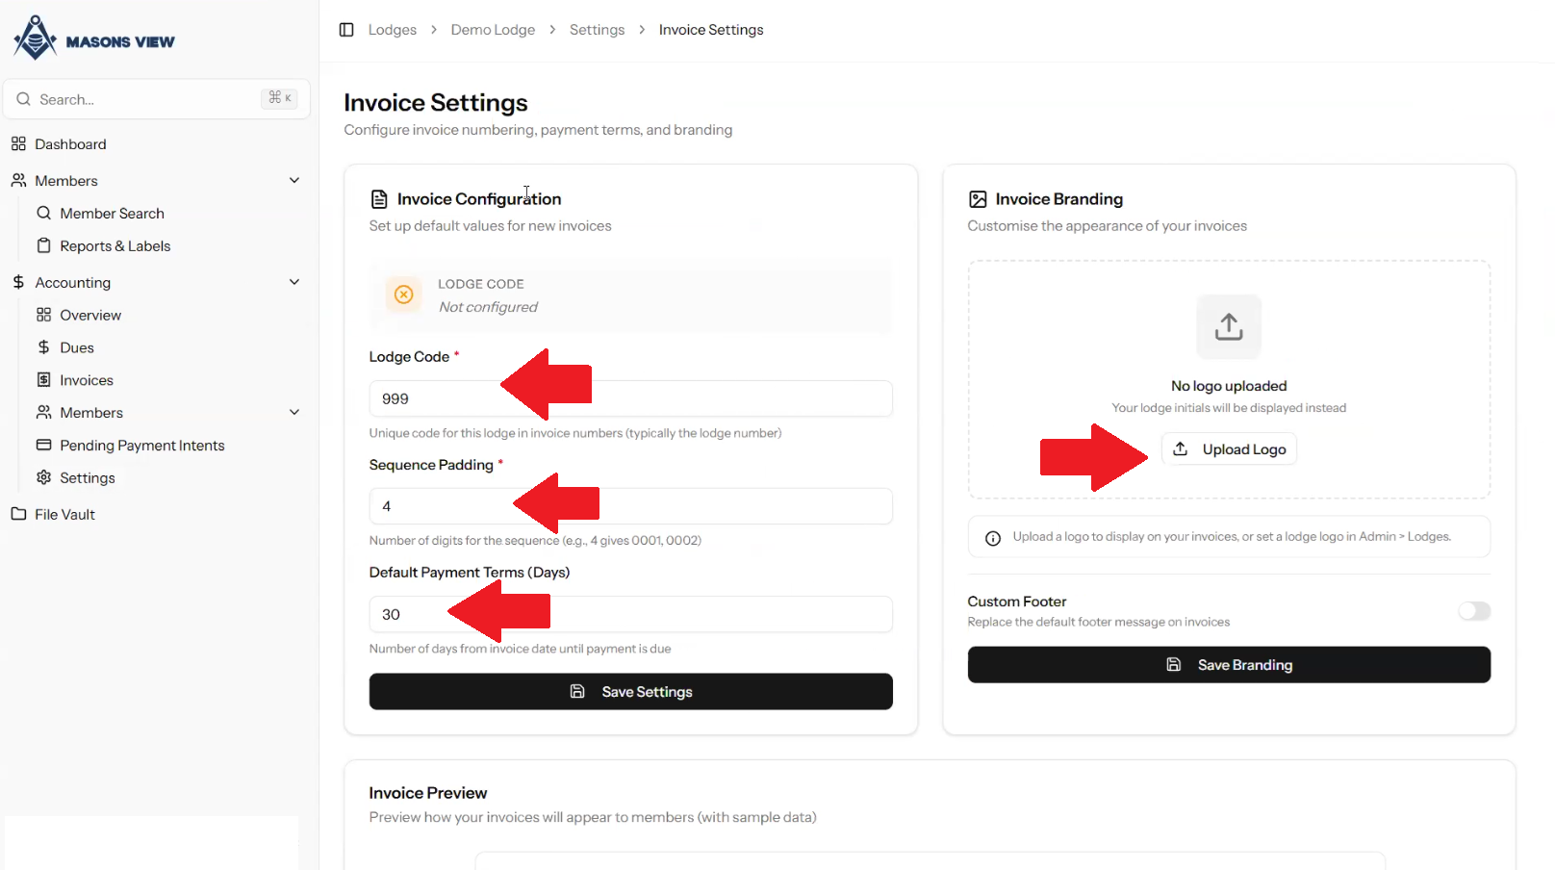Image resolution: width=1555 pixels, height=870 pixels.
Task: Collapse the Accounting section chevron
Action: click(294, 282)
